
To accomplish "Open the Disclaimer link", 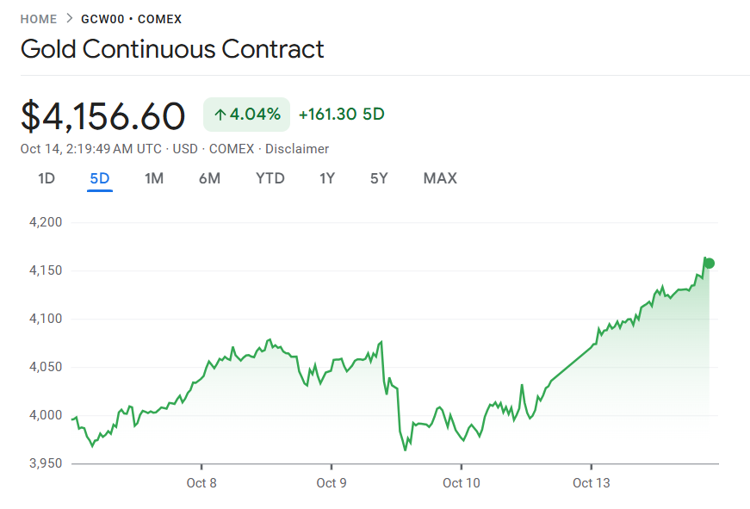I will (297, 149).
